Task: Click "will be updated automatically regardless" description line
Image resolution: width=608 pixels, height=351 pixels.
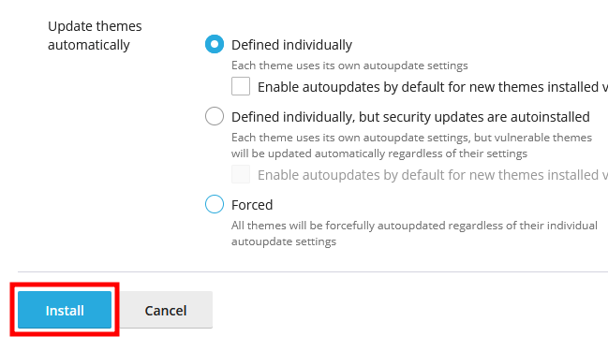Action: click(379, 154)
